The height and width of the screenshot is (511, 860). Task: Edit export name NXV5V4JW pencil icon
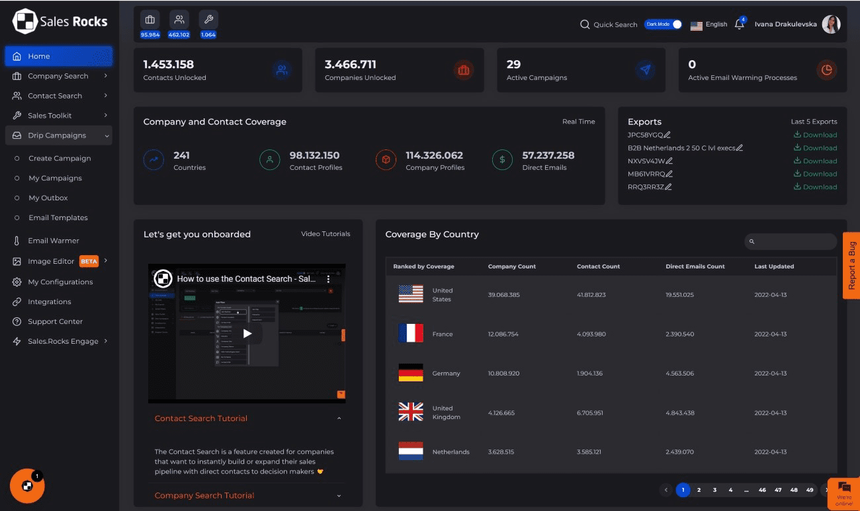tap(669, 161)
